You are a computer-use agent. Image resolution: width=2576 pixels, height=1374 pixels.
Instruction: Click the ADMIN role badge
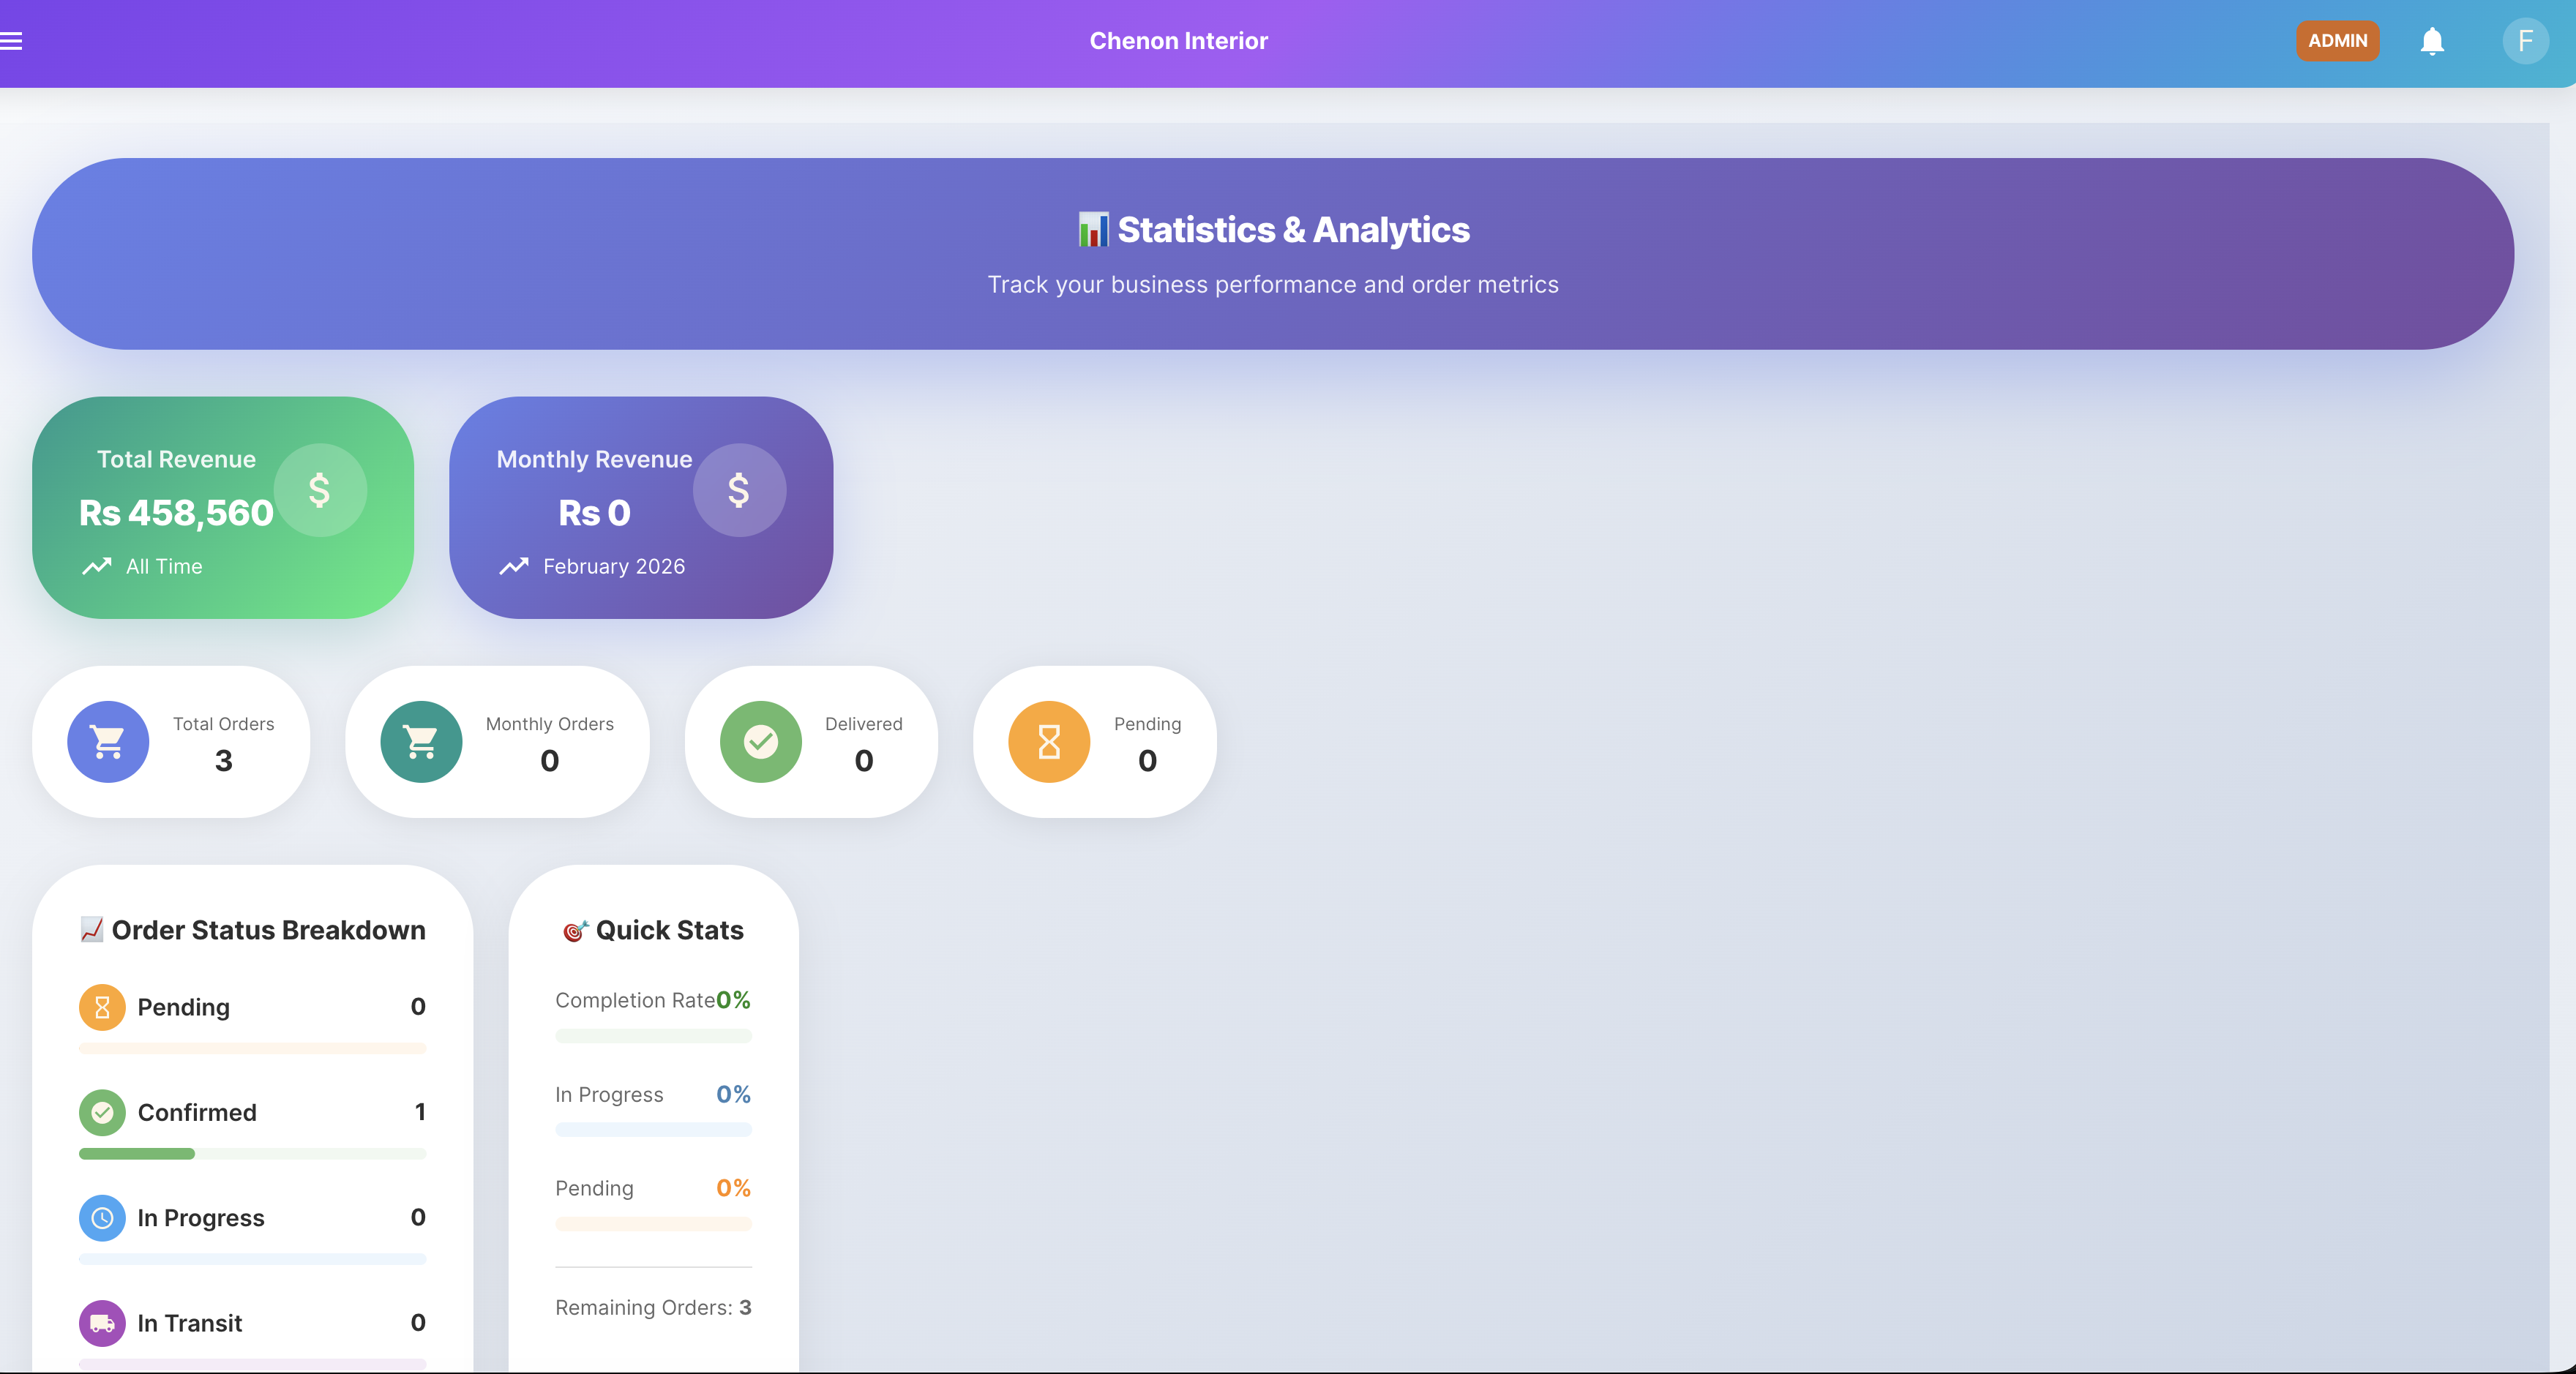pos(2337,41)
